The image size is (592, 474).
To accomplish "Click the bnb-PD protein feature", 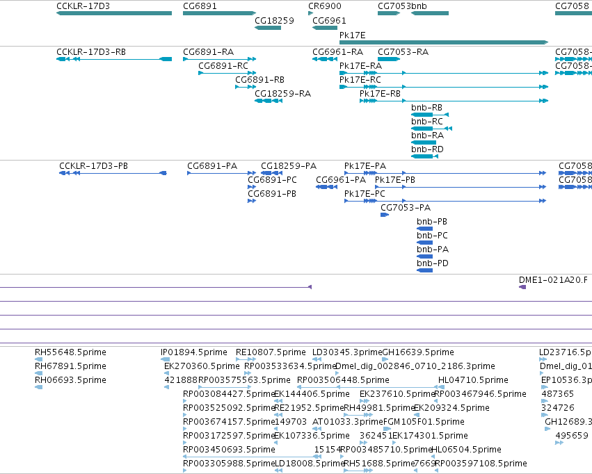I will click(x=425, y=271).
